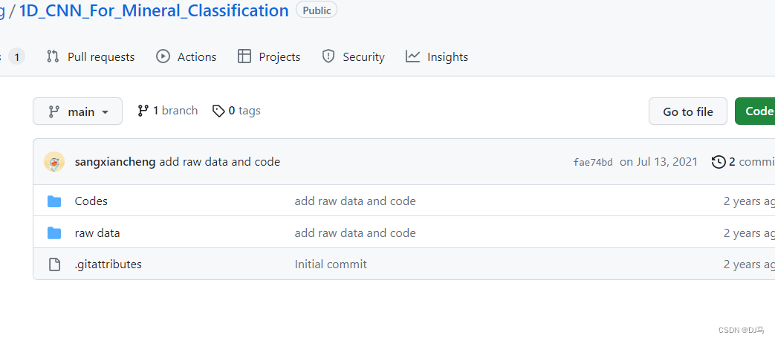Image resolution: width=775 pixels, height=341 pixels.
Task: Open commit hash fae74bd
Action: 593,162
